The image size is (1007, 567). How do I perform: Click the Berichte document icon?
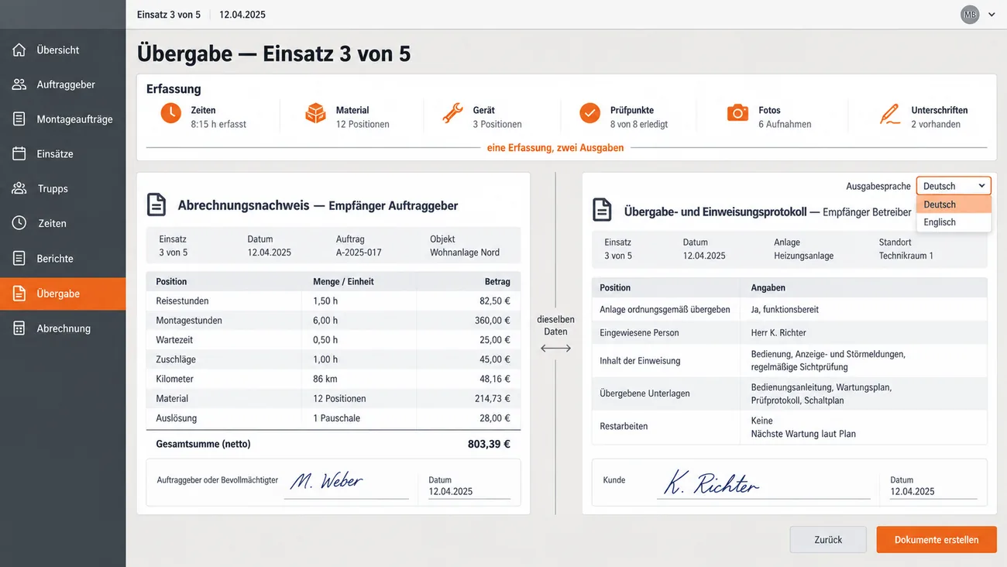tap(19, 258)
